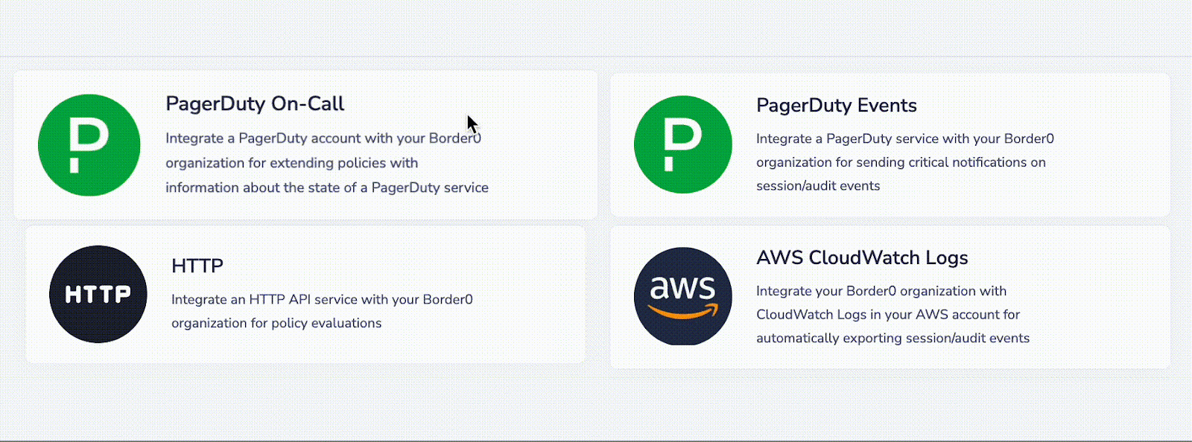This screenshot has width=1192, height=442.
Task: Click the white P in PagerDuty Events logo
Action: coord(682,144)
